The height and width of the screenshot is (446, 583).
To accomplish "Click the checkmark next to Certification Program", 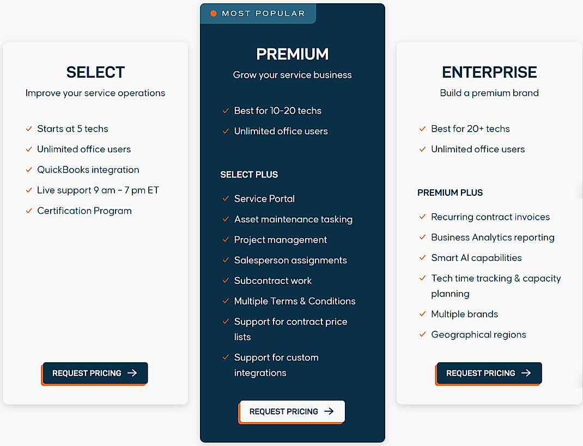I will [x=28, y=211].
